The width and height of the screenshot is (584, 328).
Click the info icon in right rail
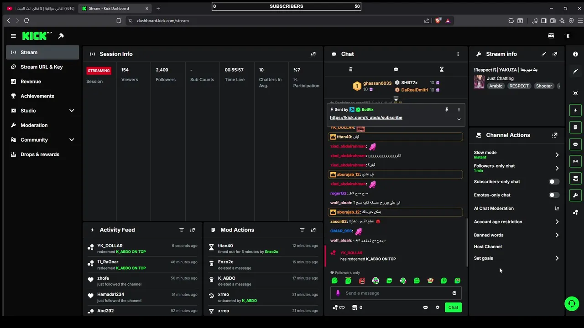coord(575,54)
